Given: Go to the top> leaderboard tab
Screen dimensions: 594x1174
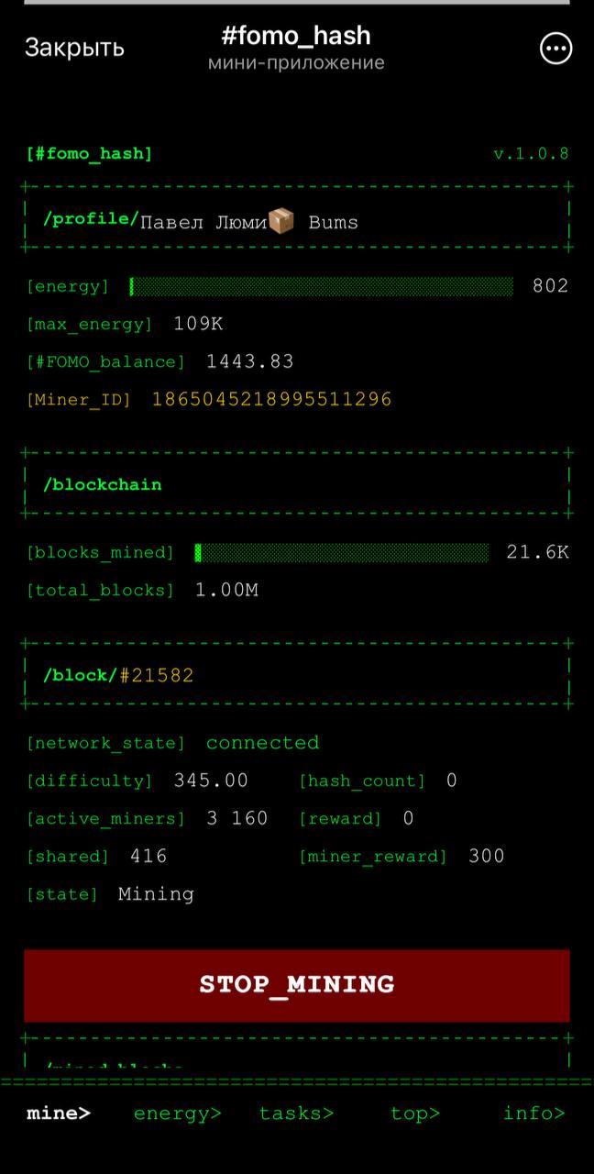Looking at the screenshot, I should (415, 1113).
